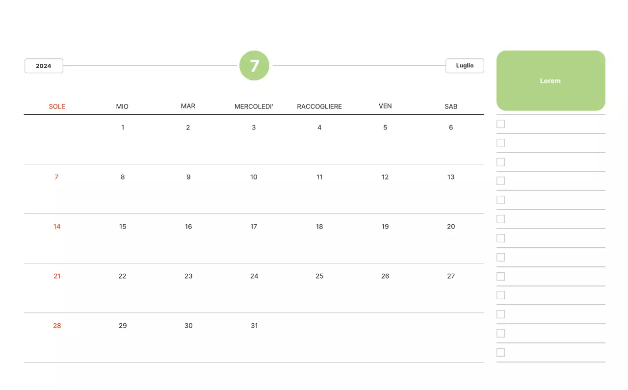The image size is (628, 390).
Task: Select day 1 in the calendar
Action: click(123, 128)
